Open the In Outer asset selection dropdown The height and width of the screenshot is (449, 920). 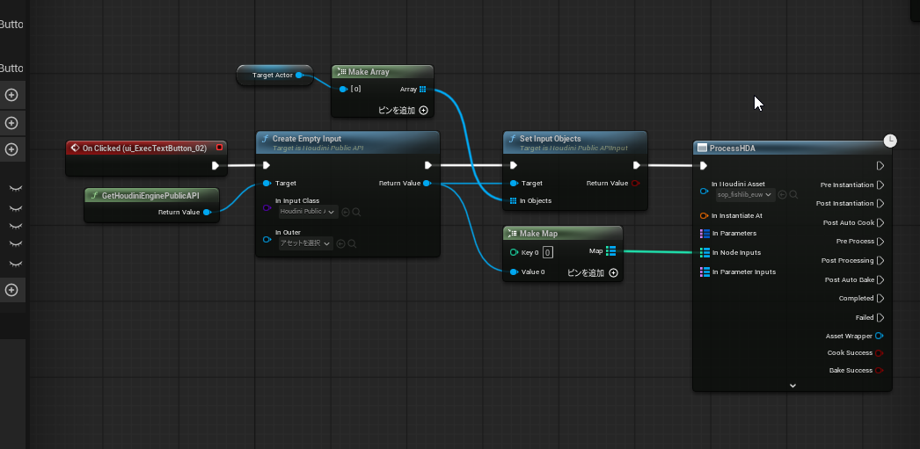tap(304, 243)
